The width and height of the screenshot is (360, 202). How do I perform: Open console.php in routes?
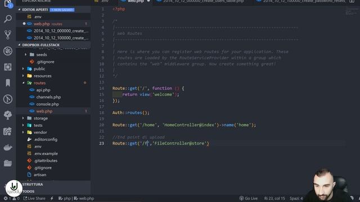tap(47, 104)
